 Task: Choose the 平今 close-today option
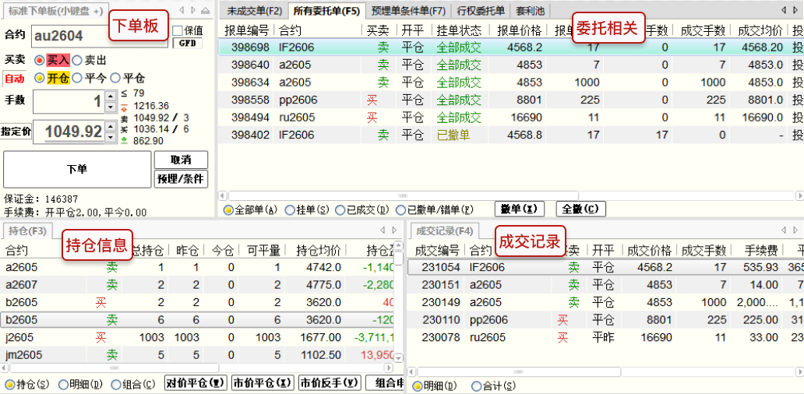77,78
